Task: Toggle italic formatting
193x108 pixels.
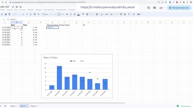Action: click(x=71, y=14)
